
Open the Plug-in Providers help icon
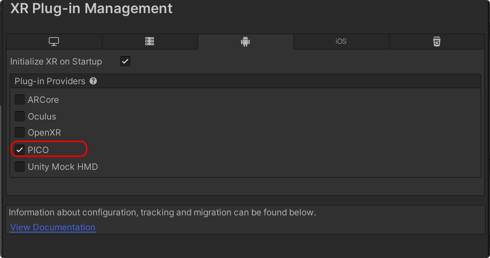click(93, 81)
